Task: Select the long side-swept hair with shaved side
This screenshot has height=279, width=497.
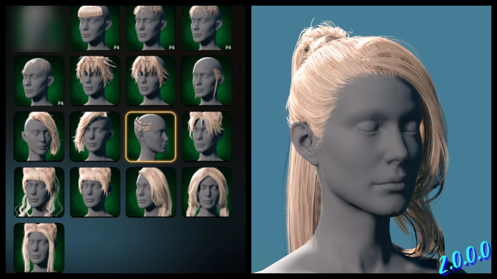Action: tap(39, 137)
